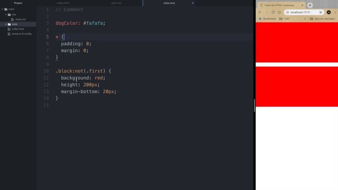Select the style.scss editor tab
This screenshot has width=338, height=190.
coord(169,3)
